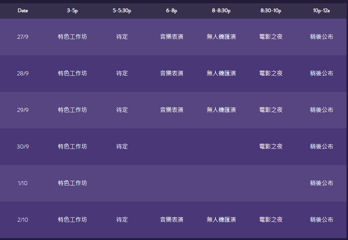Select the 6-8p column header
The height and width of the screenshot is (240, 348).
(172, 11)
